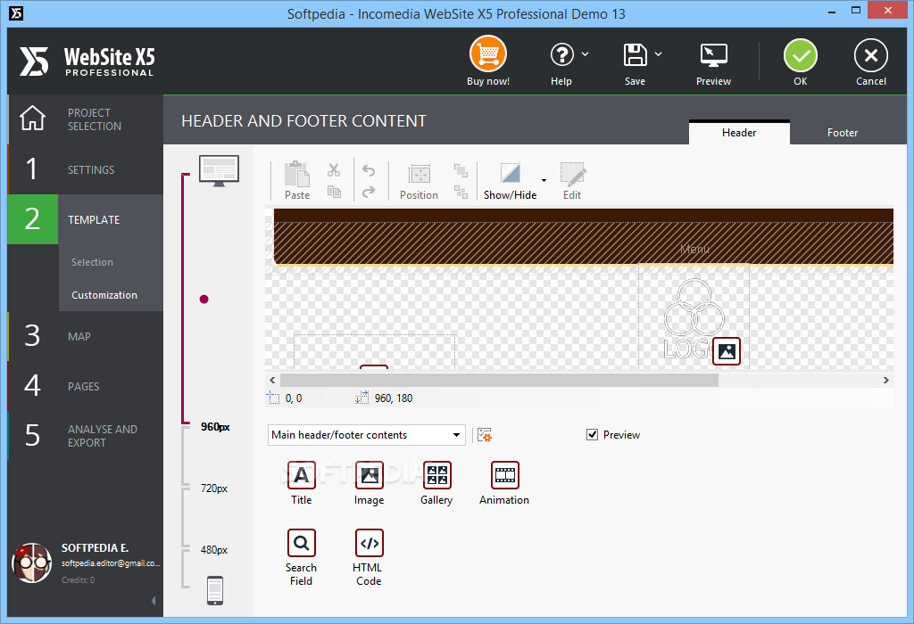Confirm with the green OK button
This screenshot has width=914, height=624.
(x=801, y=55)
